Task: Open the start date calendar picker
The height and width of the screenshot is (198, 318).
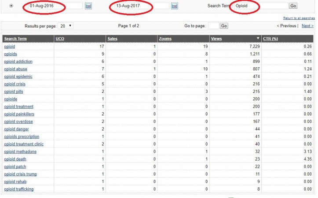Action: (88, 6)
